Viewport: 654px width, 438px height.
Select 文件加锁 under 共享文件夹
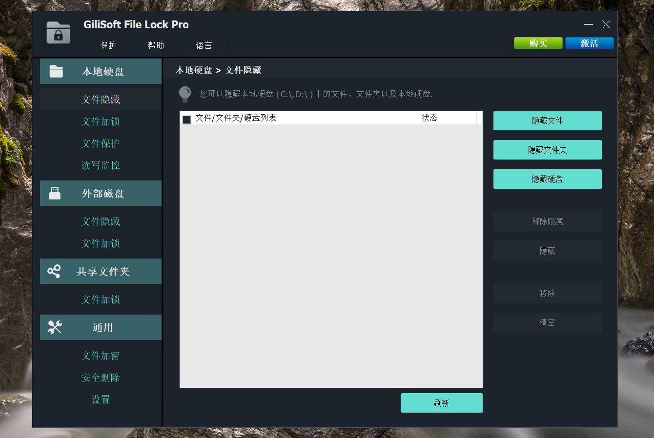click(101, 299)
